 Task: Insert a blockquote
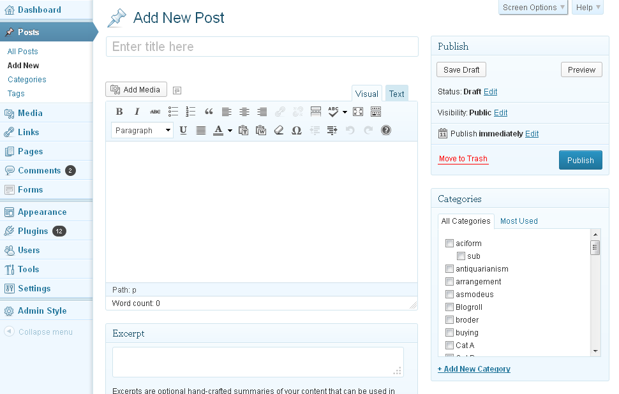(x=209, y=112)
